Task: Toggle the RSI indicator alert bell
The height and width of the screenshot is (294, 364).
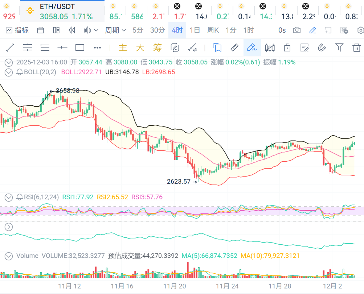Action: coord(19,197)
